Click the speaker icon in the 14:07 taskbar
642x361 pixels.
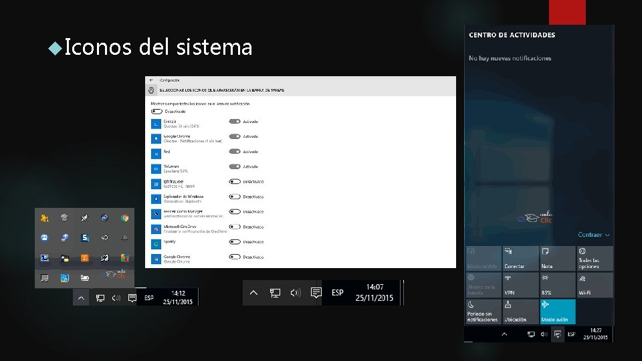[x=296, y=293]
